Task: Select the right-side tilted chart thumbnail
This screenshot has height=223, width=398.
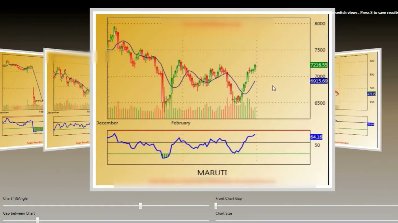Action: pyautogui.click(x=358, y=99)
